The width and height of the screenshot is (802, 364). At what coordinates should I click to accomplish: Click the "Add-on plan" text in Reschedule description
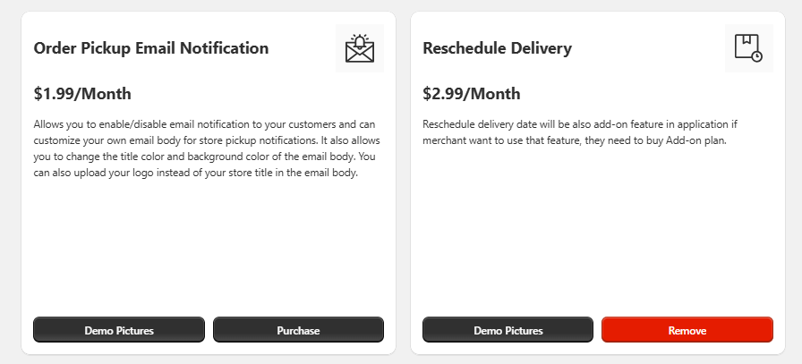click(696, 140)
